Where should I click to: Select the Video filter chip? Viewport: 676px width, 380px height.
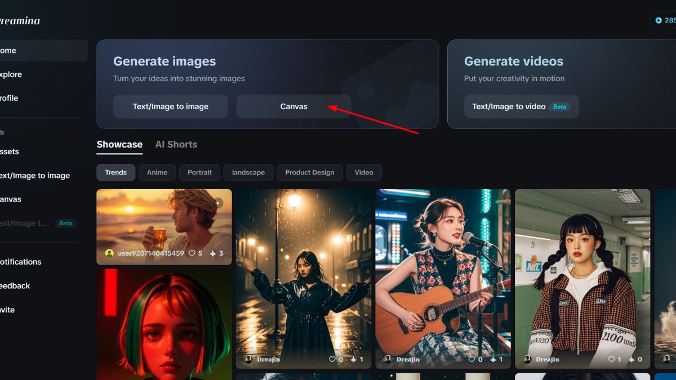click(364, 172)
